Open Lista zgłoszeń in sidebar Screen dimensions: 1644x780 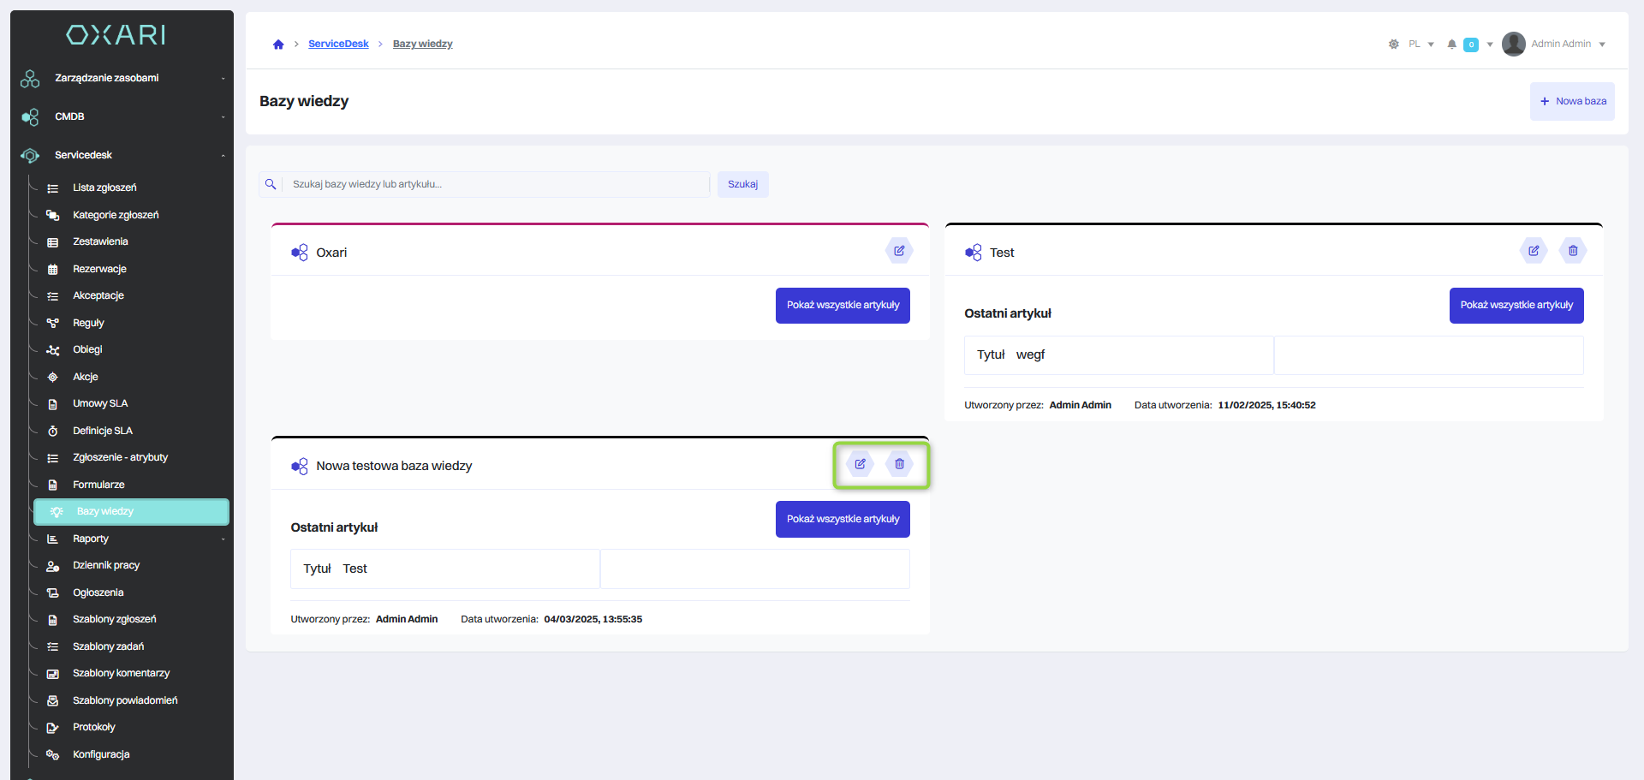[104, 188]
